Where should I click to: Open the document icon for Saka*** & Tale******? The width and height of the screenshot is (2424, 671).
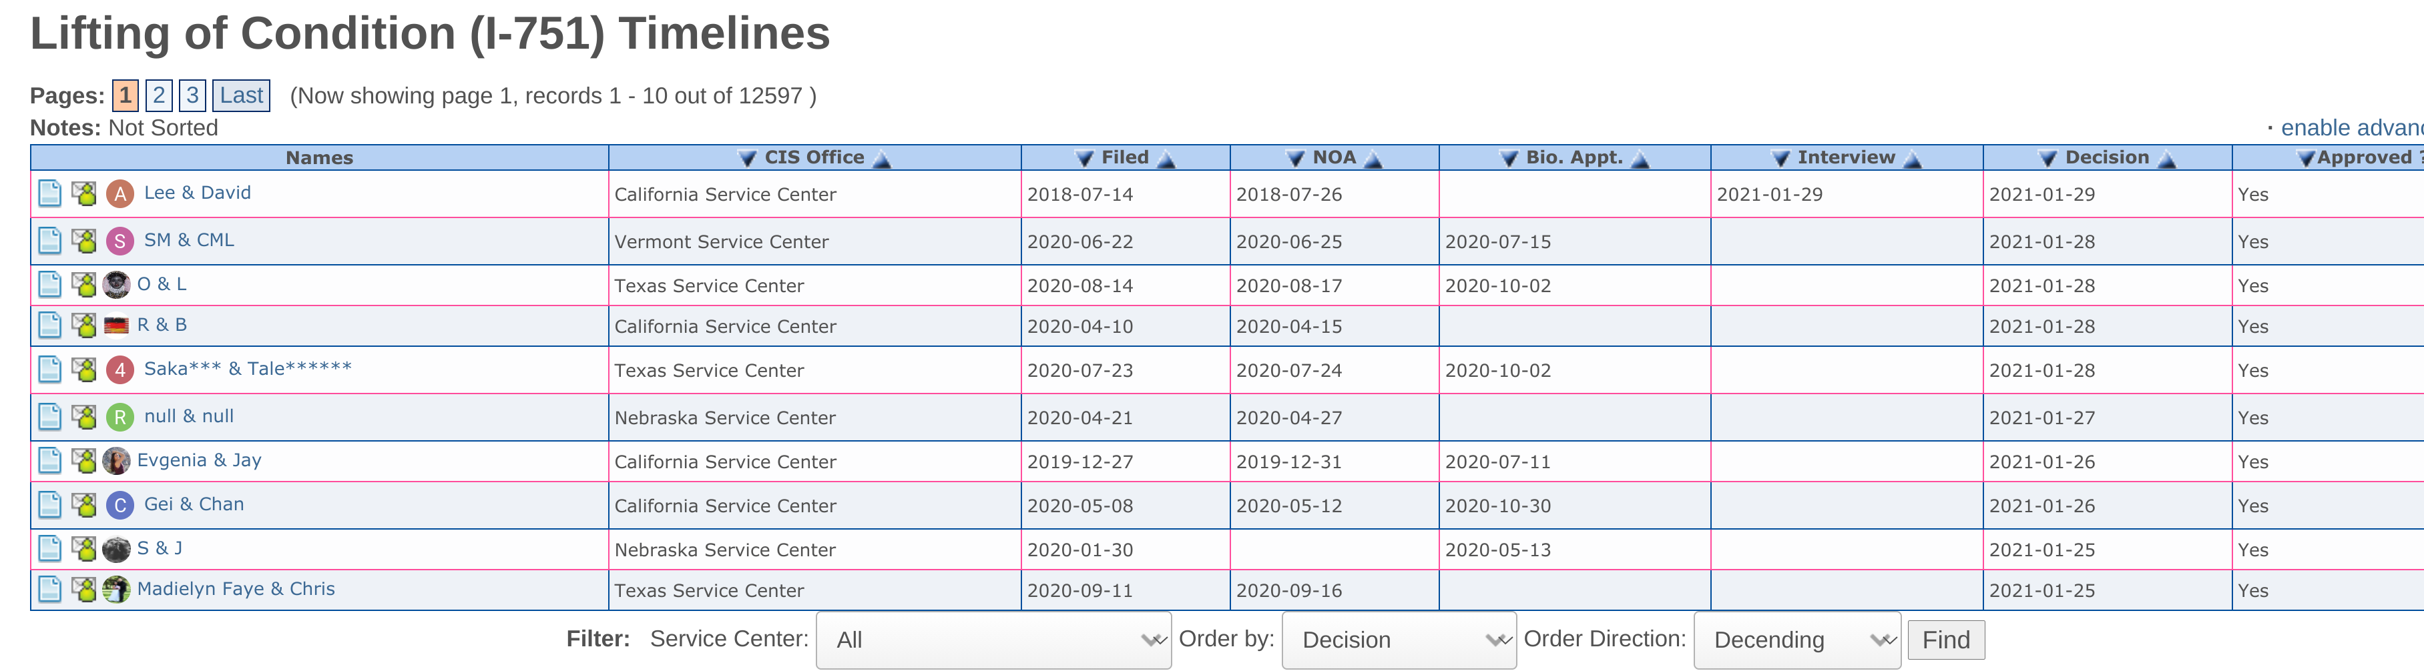click(x=49, y=370)
